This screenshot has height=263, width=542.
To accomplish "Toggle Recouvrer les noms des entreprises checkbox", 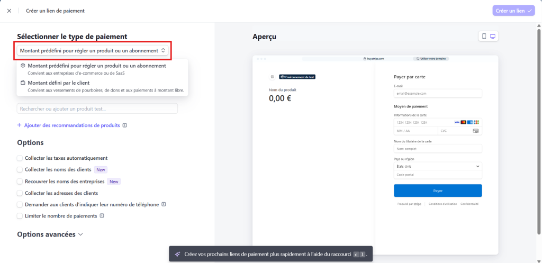I will tap(20, 182).
